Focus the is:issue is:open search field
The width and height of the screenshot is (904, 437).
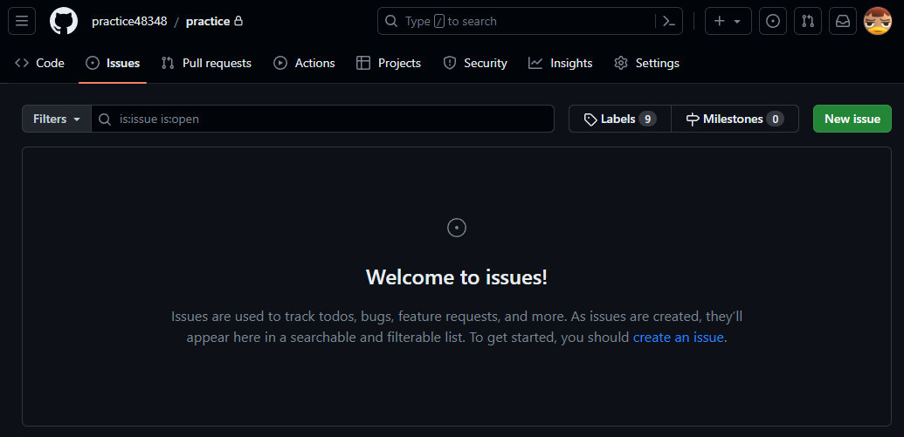pyautogui.click(x=323, y=119)
